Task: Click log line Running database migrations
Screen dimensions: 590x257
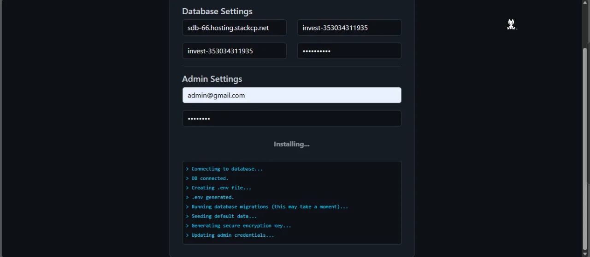Action: click(x=267, y=207)
